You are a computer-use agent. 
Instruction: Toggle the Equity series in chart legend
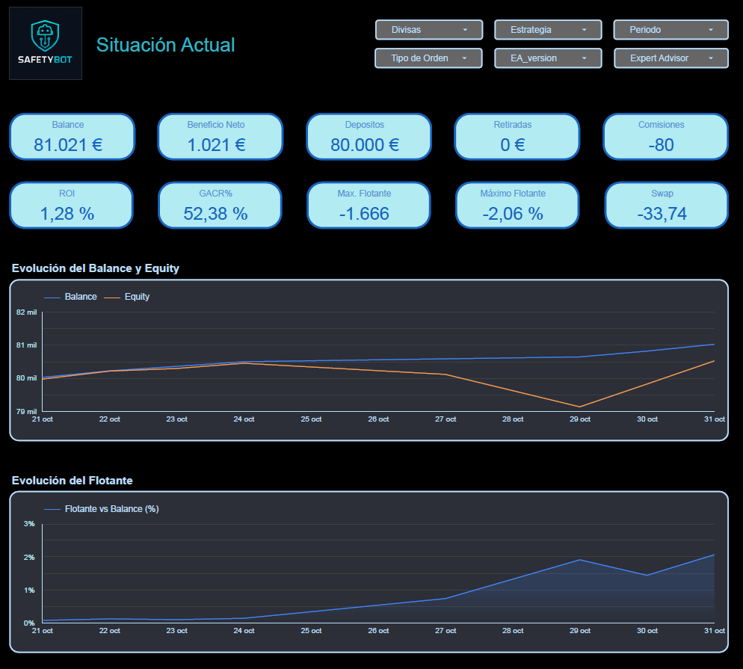tap(127, 297)
